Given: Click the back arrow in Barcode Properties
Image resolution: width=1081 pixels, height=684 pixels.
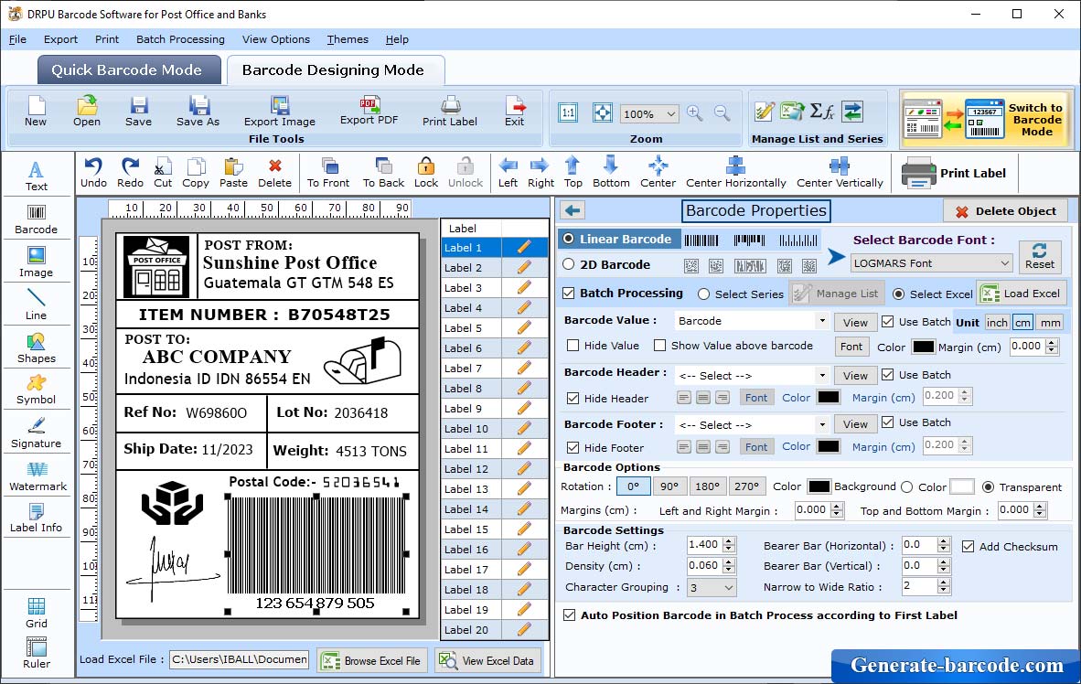Looking at the screenshot, I should (x=573, y=210).
